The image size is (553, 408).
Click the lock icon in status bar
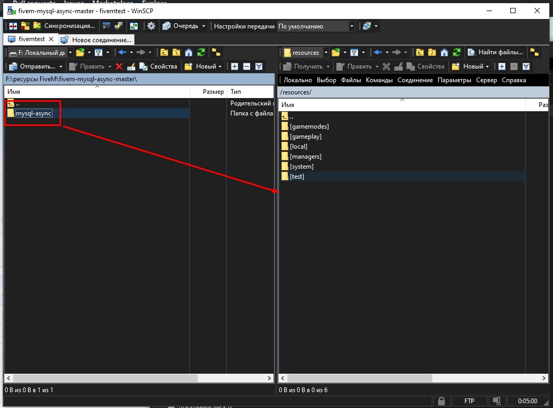click(441, 401)
